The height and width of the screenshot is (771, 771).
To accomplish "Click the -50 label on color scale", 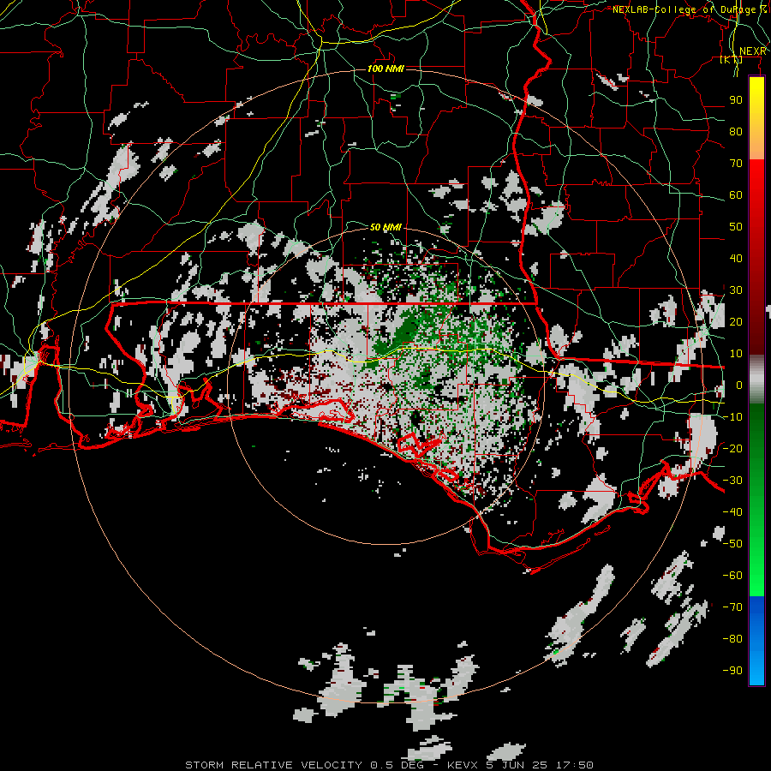I will coord(732,544).
